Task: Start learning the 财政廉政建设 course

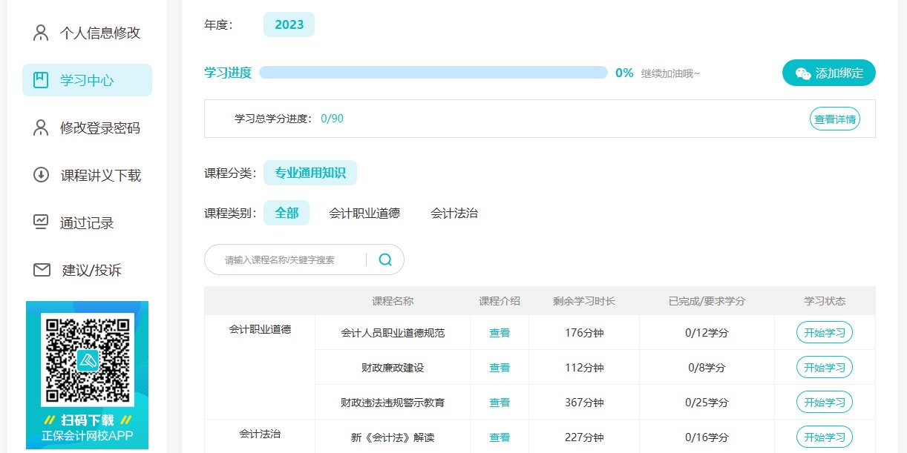Action: 824,367
